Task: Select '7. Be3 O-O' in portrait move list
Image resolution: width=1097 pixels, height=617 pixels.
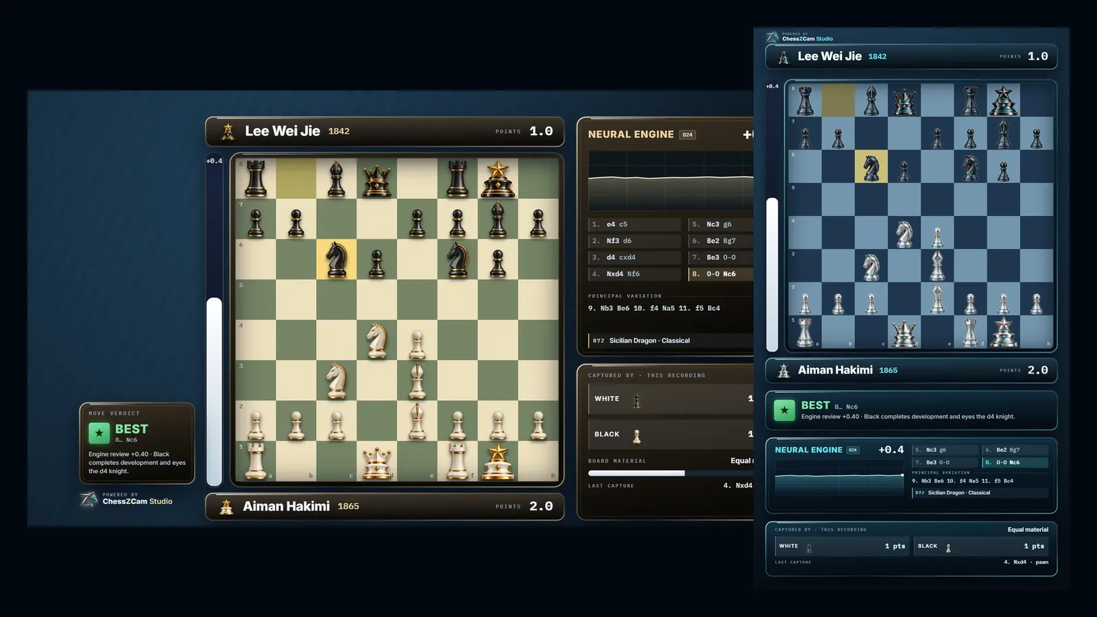Action: tap(945, 462)
